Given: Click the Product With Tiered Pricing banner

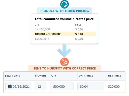Looking at the screenshot, I should [x=64, y=11].
